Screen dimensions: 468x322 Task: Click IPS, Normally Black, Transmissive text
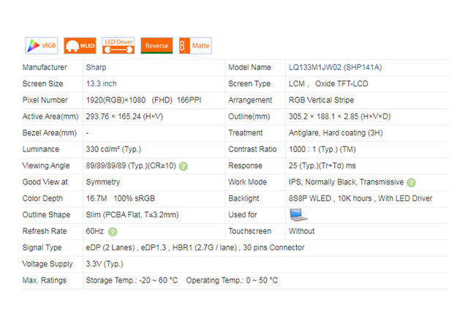tap(346, 182)
